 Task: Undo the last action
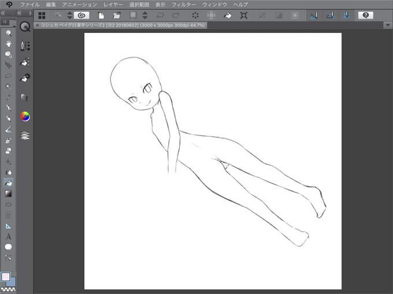point(160,16)
